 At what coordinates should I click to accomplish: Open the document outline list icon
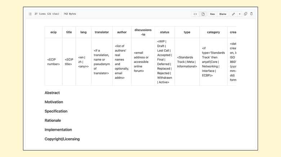coord(30,14)
